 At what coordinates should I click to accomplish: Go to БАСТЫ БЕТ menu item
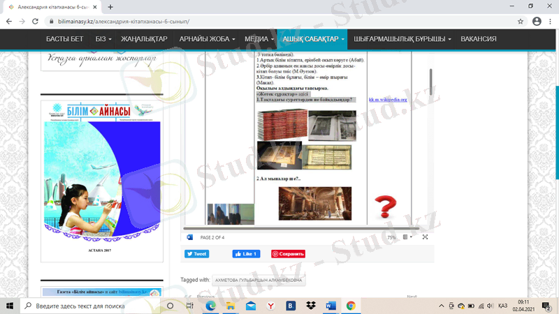pos(65,39)
